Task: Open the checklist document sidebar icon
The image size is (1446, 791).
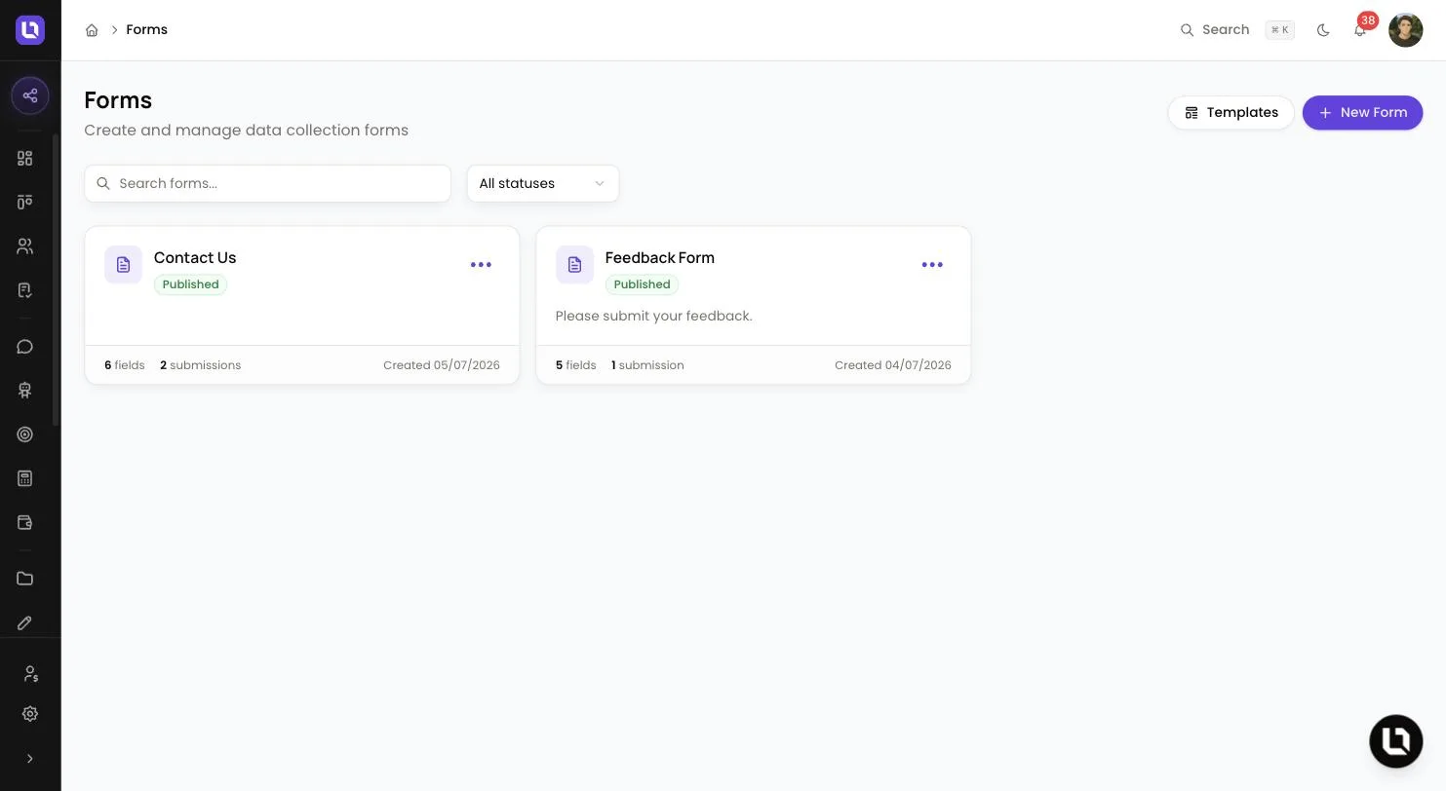Action: (25, 290)
